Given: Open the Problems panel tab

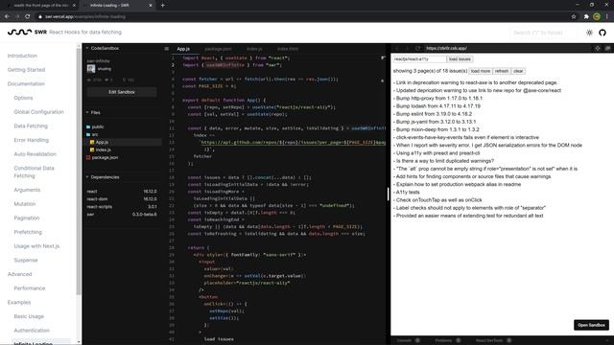Looking at the screenshot, I should click(x=448, y=340).
